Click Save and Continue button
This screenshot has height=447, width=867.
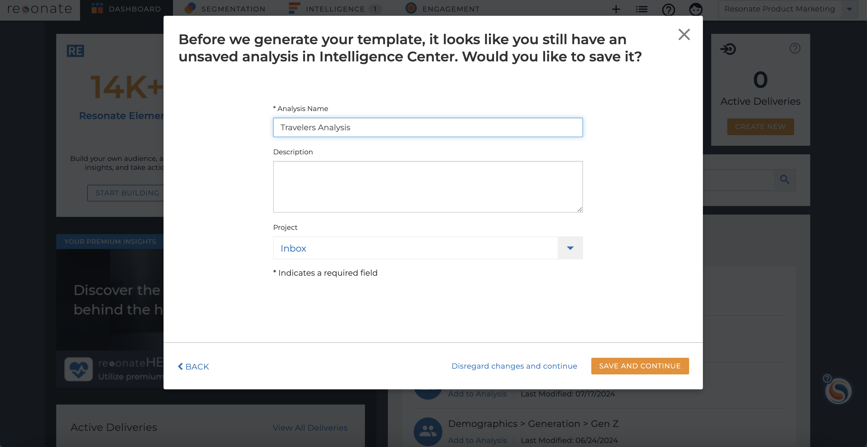click(x=640, y=366)
